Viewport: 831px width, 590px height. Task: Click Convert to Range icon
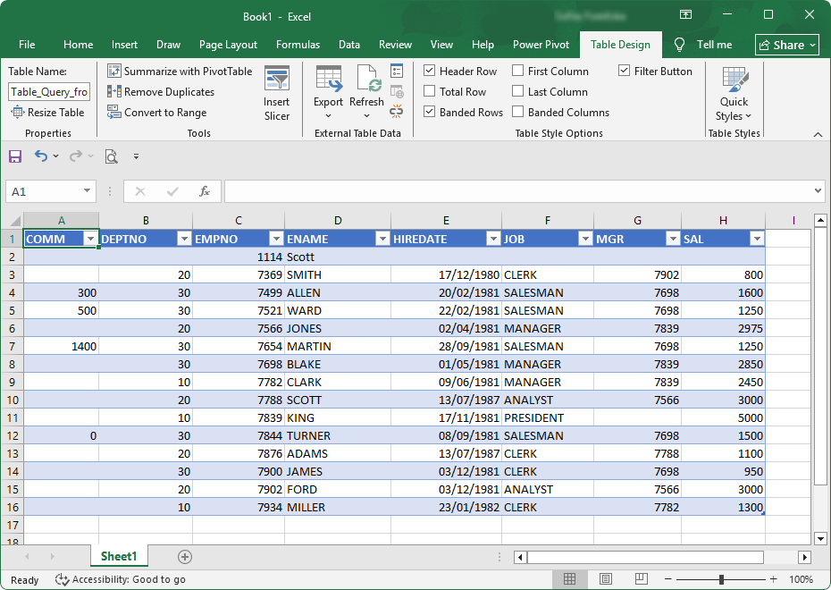(114, 113)
